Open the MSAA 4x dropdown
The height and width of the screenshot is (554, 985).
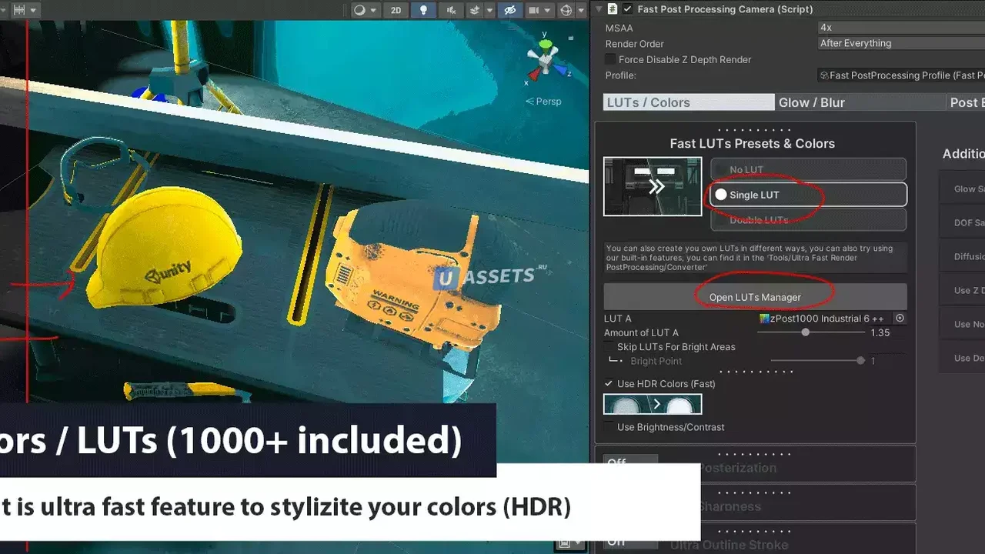[902, 28]
